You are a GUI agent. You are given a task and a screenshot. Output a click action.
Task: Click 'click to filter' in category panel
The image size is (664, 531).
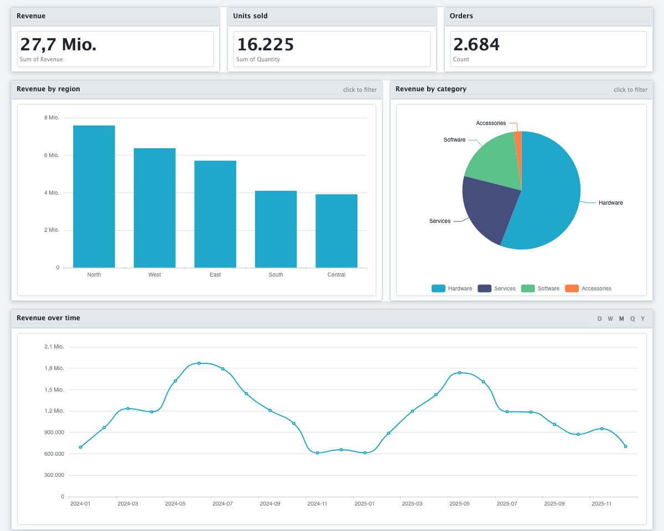(x=630, y=90)
